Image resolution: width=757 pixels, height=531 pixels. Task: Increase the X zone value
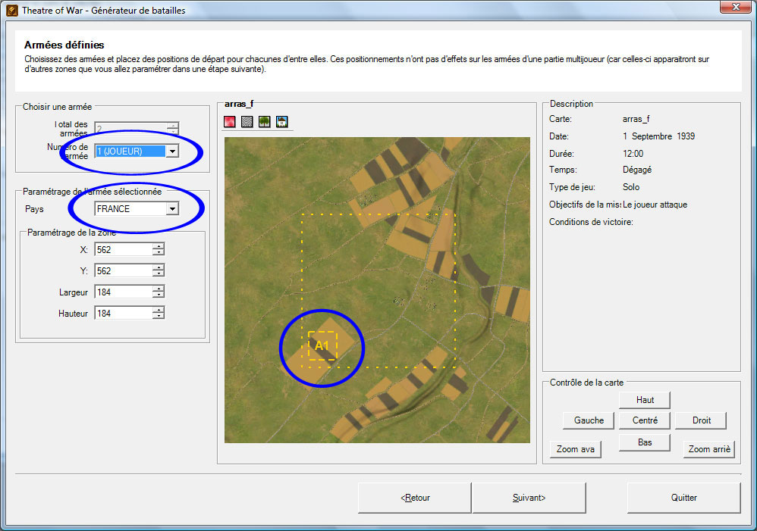point(158,246)
